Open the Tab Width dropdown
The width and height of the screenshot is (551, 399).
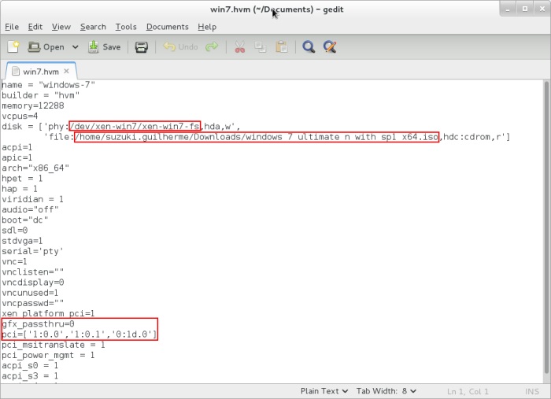click(x=386, y=391)
